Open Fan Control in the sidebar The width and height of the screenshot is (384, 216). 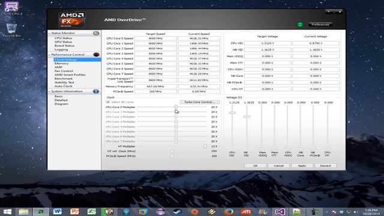point(64,71)
